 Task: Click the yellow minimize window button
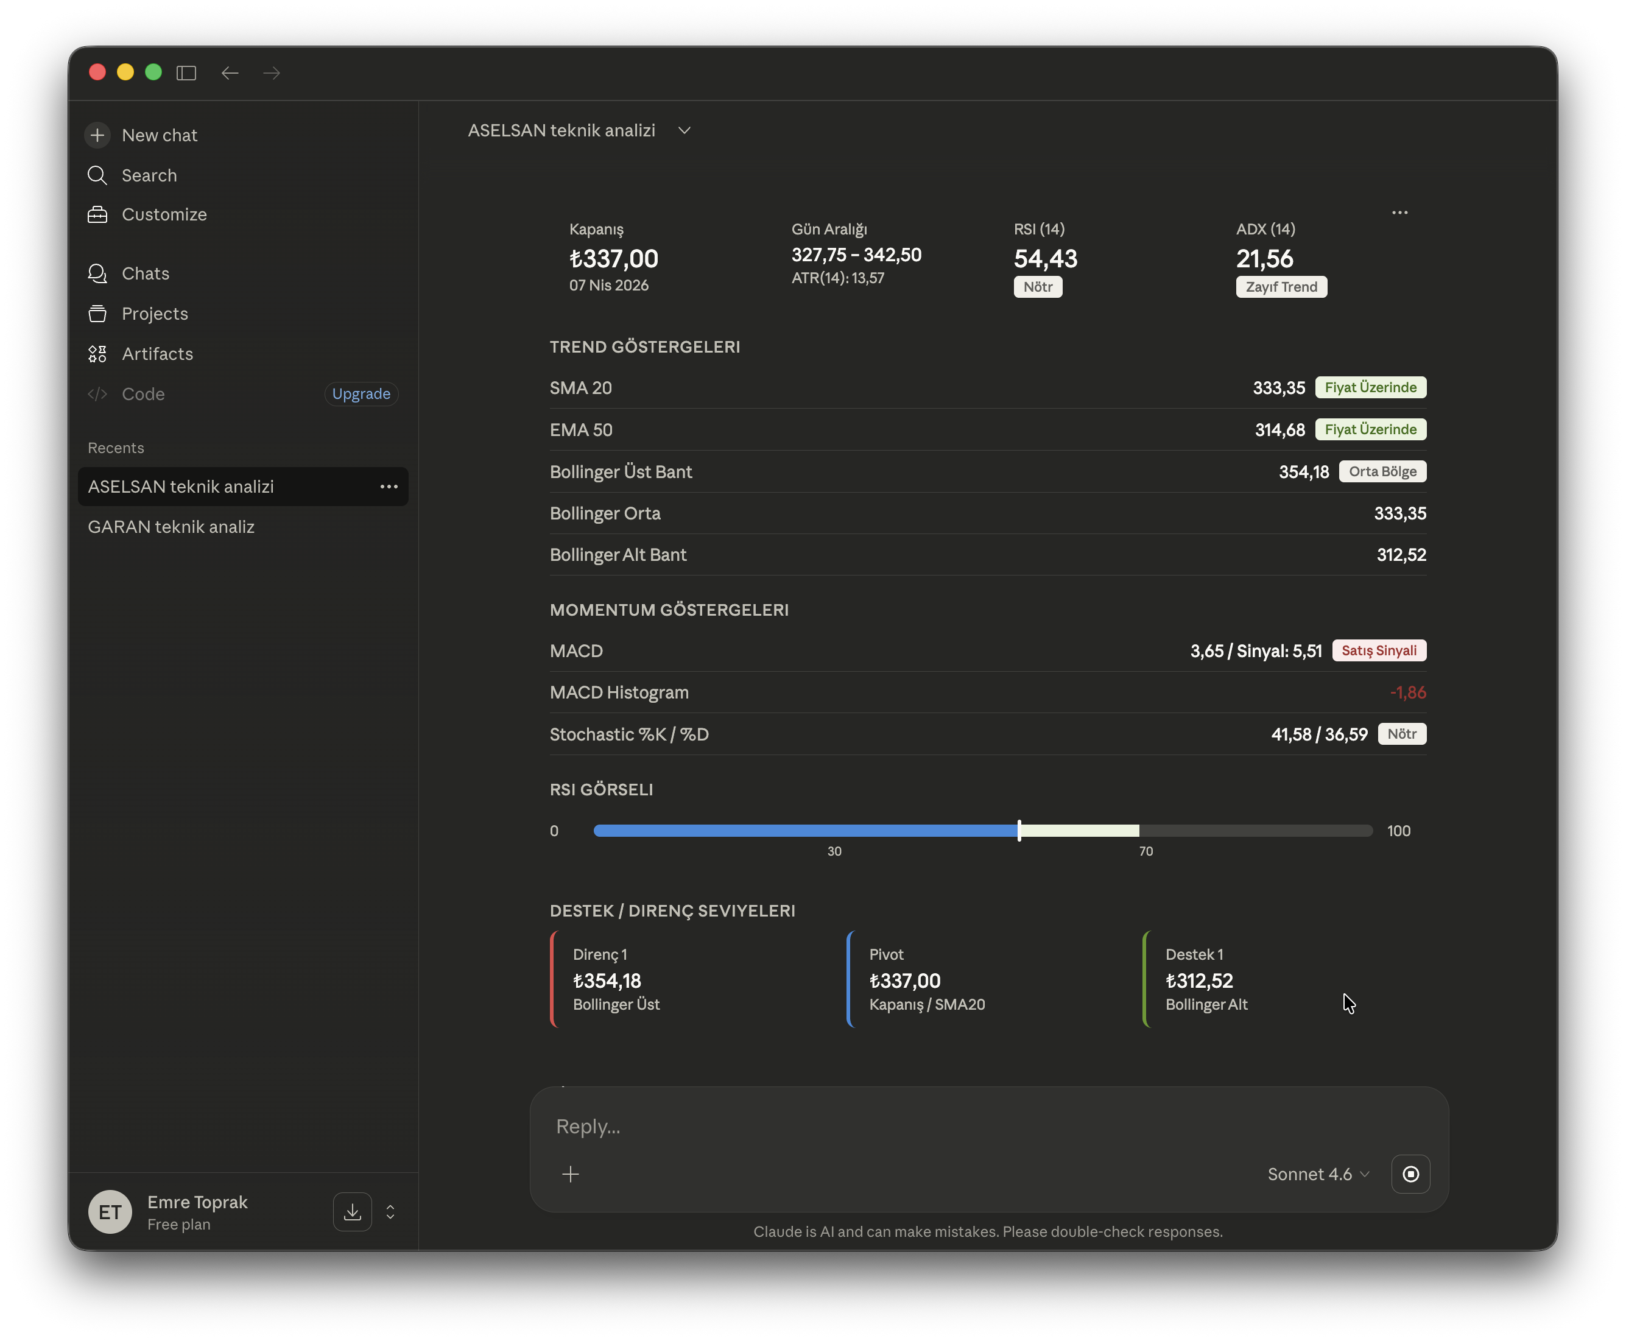tap(125, 72)
